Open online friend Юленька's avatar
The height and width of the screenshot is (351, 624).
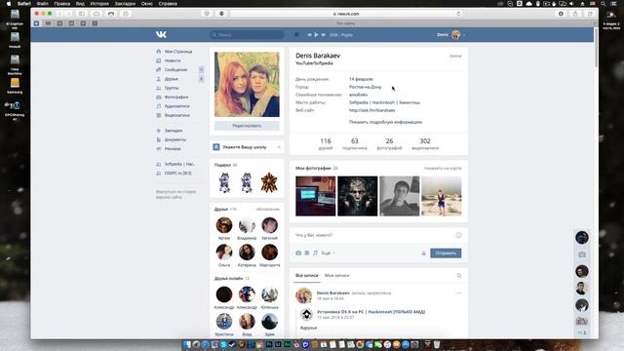(269, 294)
